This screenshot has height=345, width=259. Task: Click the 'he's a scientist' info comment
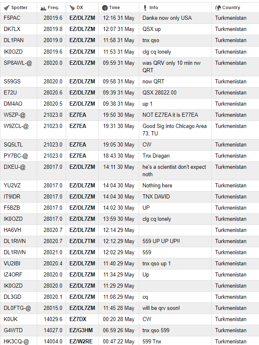174,170
